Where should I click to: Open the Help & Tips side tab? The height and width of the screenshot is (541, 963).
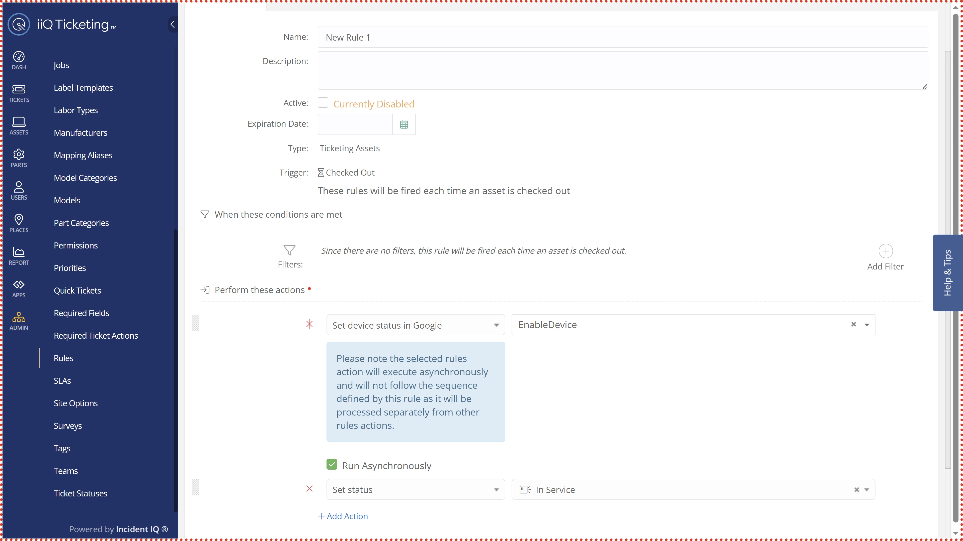click(x=947, y=273)
